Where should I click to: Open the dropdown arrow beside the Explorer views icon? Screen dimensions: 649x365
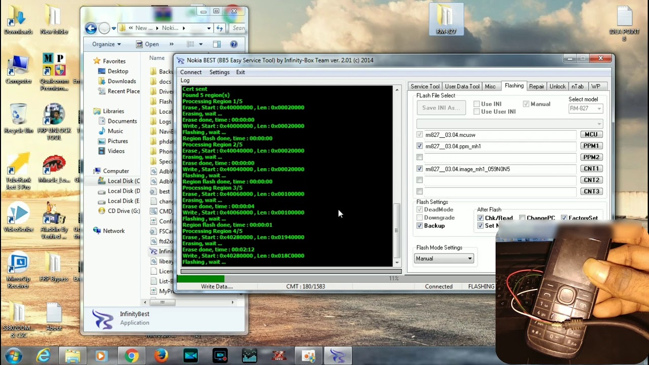pyautogui.click(x=201, y=44)
